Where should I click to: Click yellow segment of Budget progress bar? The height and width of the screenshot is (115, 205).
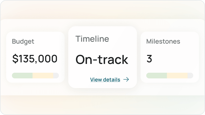click(43, 76)
